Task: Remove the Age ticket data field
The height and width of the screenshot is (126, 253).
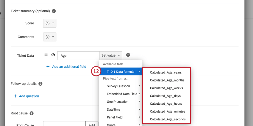Action: [128, 55]
